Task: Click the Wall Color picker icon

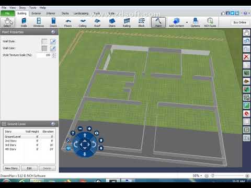Action: point(53,49)
